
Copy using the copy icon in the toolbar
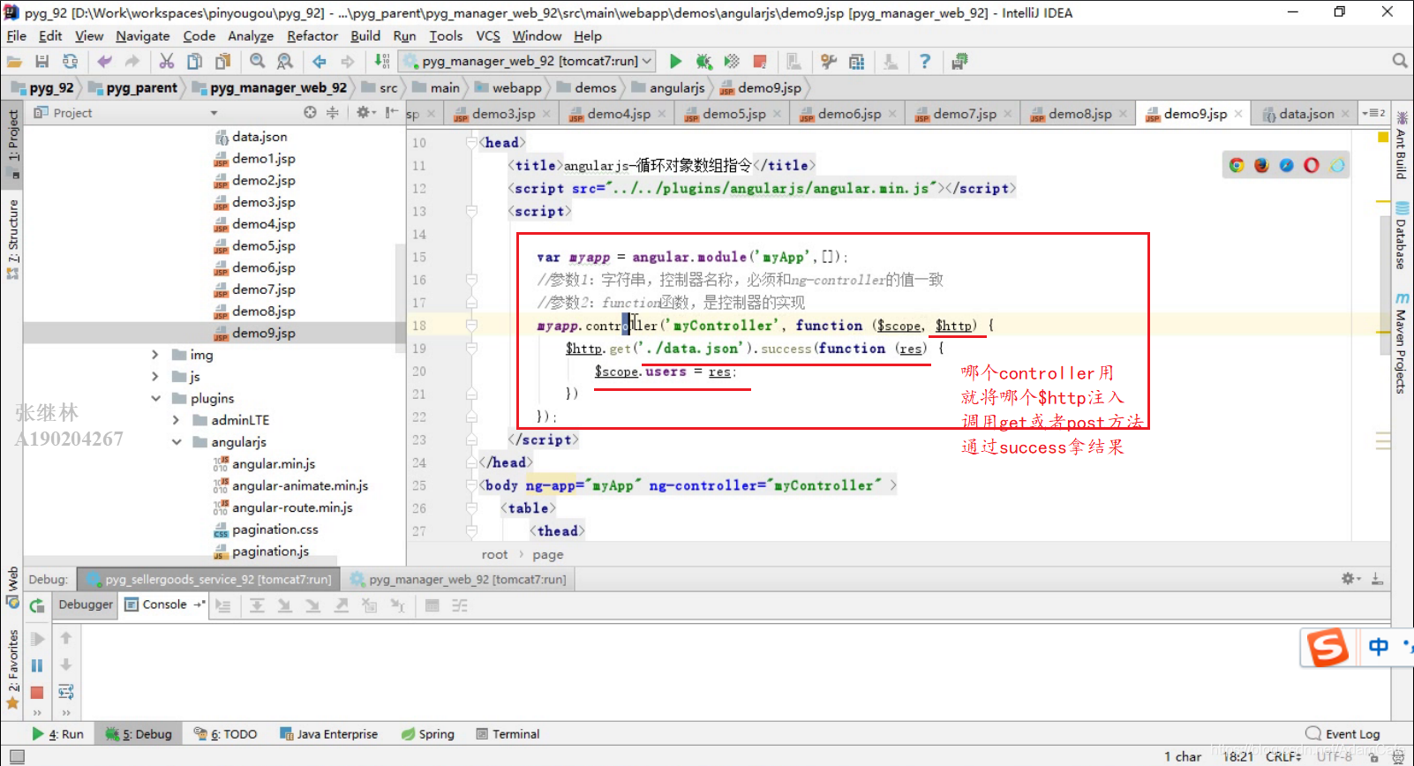coord(194,61)
